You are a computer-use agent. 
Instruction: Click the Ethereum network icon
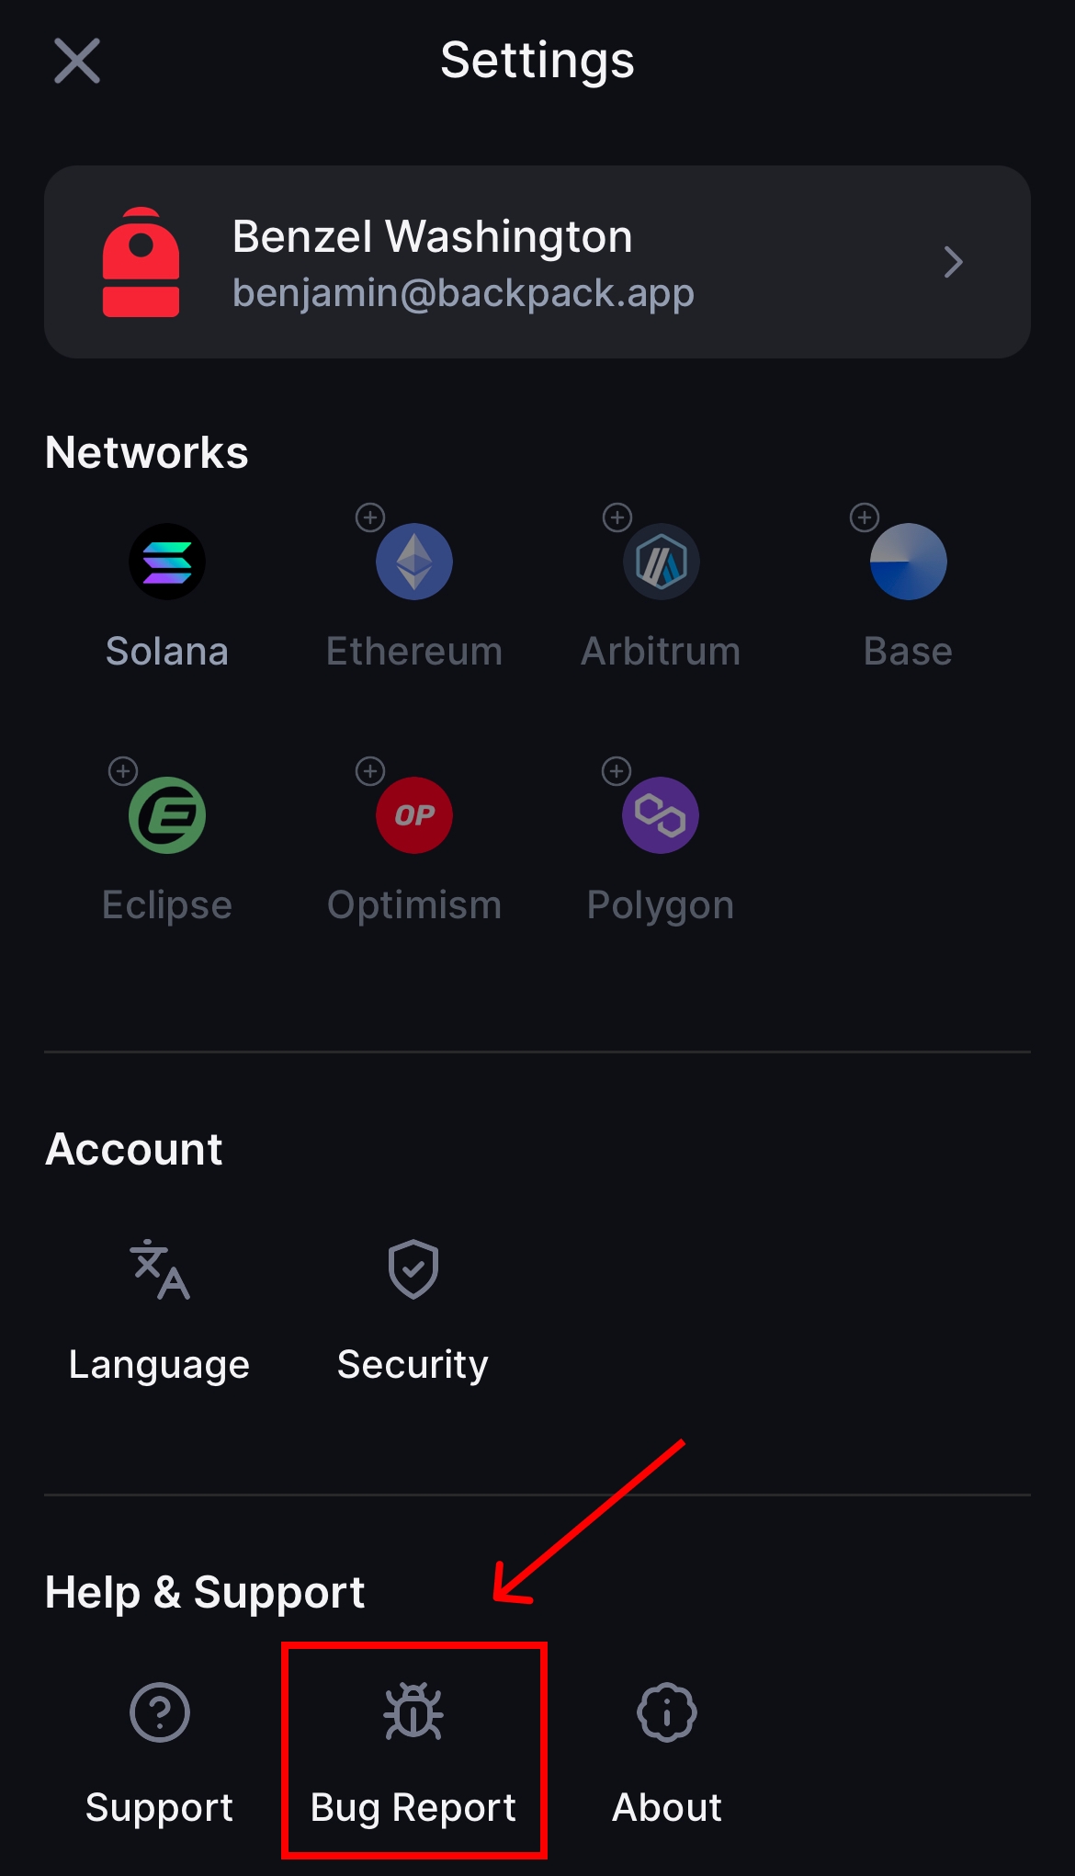(414, 562)
